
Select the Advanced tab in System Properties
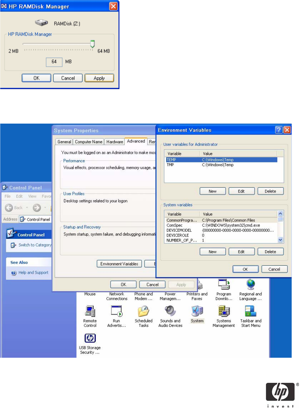coord(136,141)
